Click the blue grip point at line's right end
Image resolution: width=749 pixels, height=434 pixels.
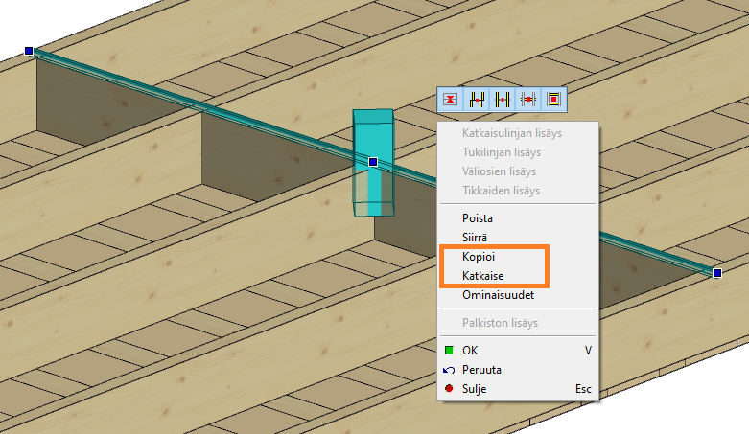717,273
